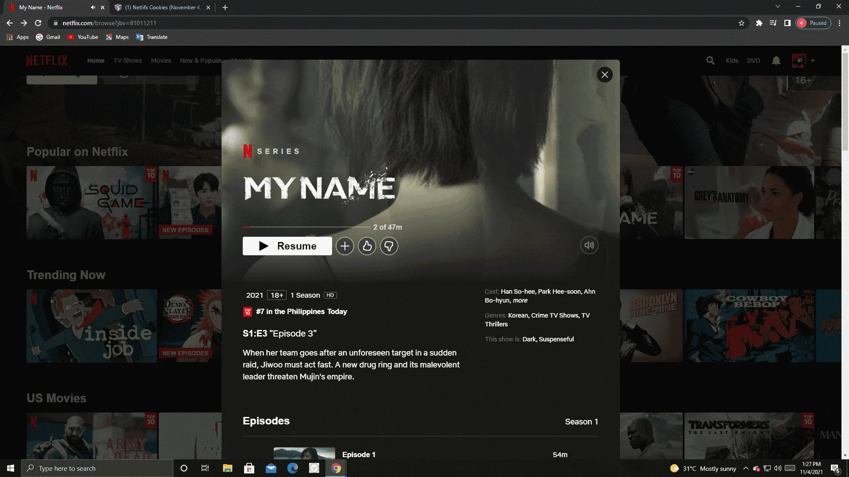
Task: Open TV Shows menu
Action: click(128, 61)
